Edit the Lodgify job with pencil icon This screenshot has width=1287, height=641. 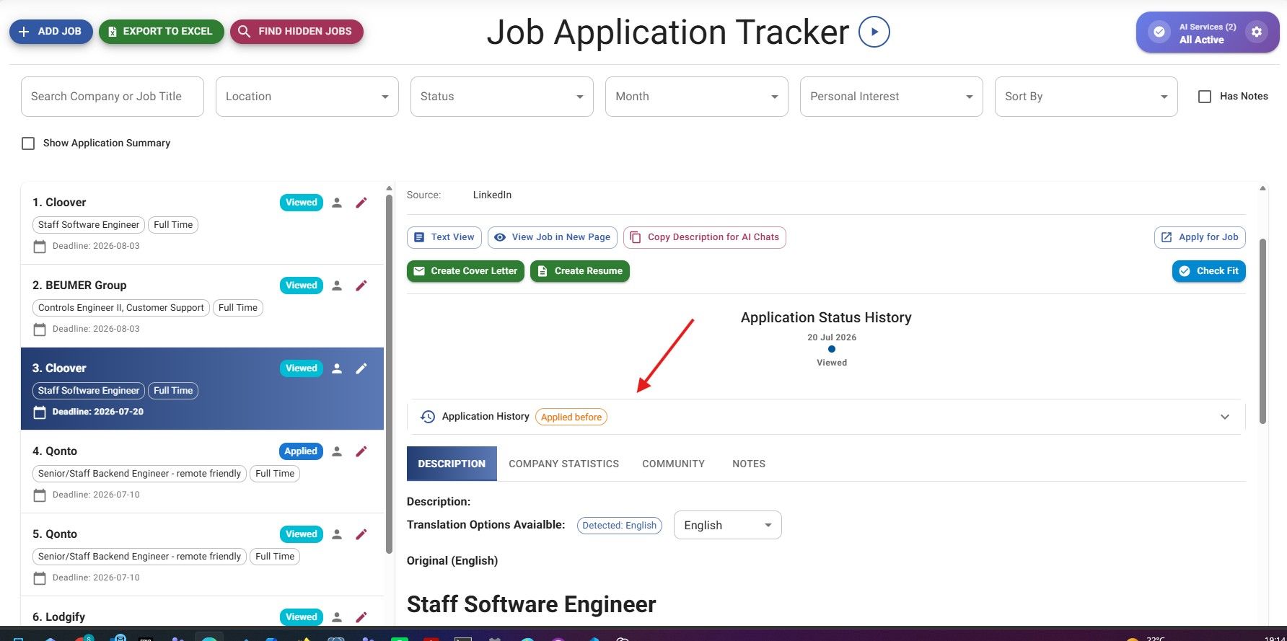[x=361, y=617]
